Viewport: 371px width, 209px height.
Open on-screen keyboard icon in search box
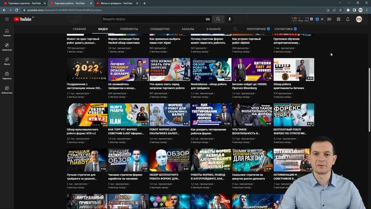tap(208, 19)
